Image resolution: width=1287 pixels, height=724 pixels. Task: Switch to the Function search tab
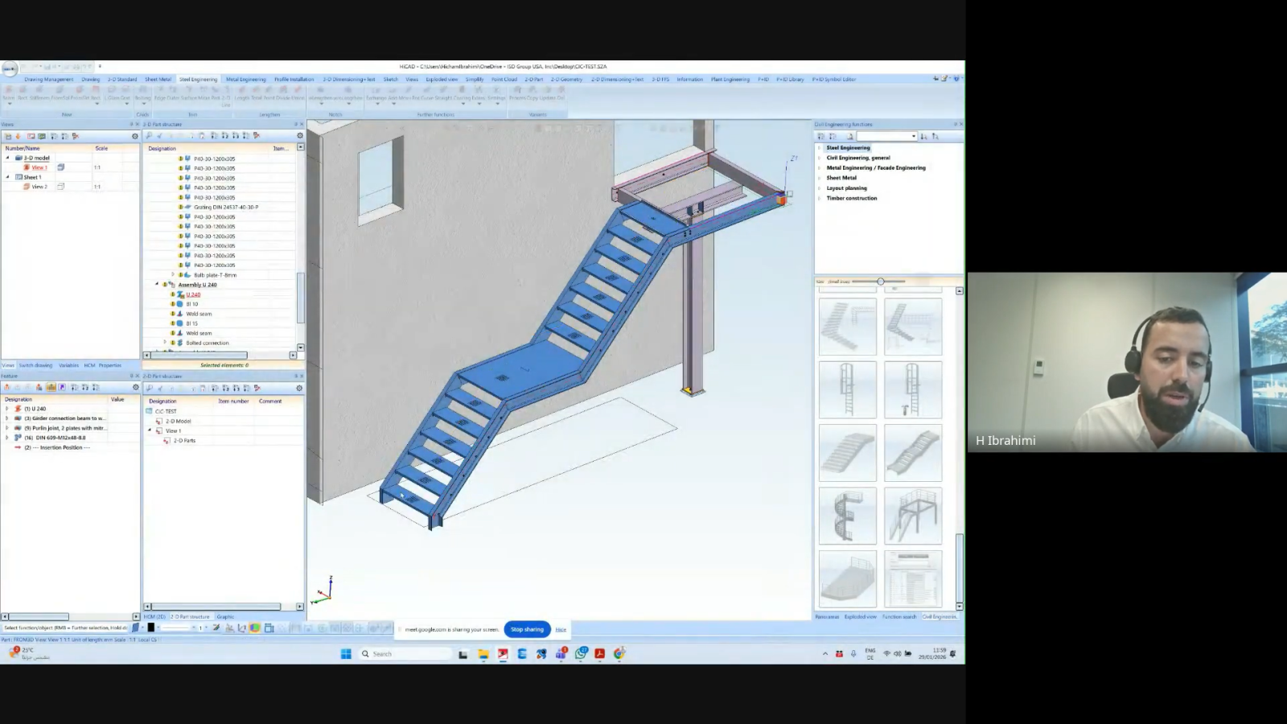point(898,617)
